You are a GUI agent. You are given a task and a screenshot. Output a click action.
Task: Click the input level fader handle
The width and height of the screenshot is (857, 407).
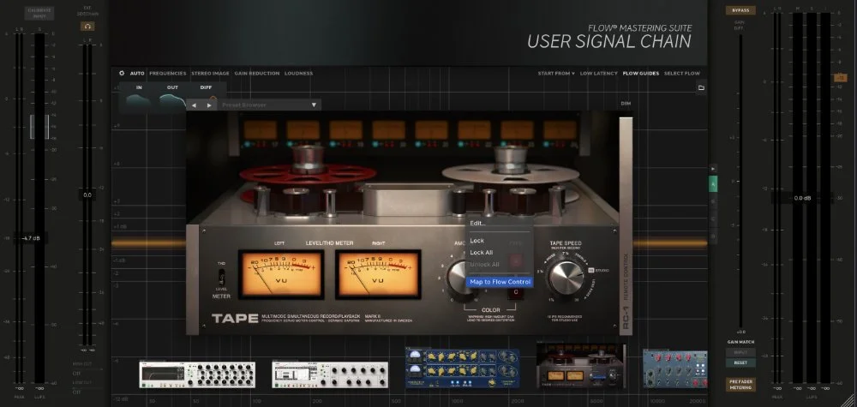[x=39, y=126]
